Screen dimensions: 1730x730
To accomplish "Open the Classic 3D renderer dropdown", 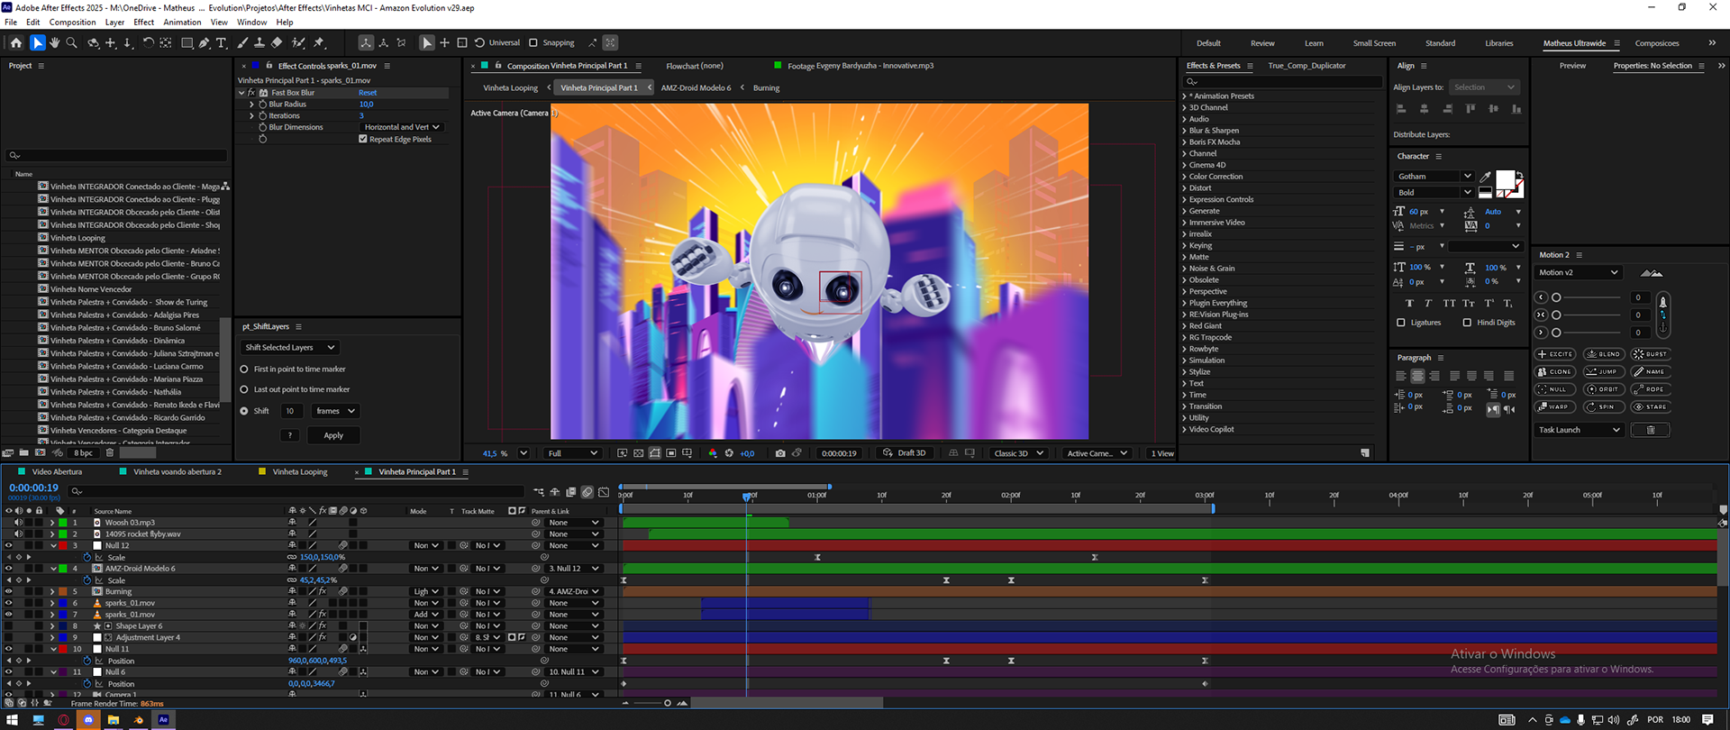I will tap(1018, 453).
